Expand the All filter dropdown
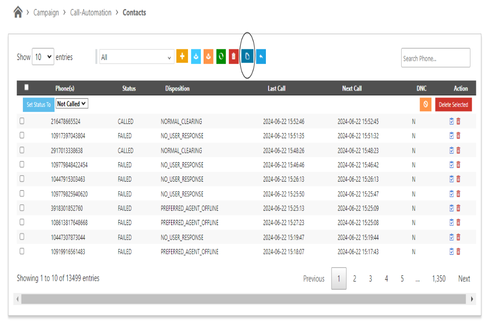This screenshot has height=321, width=502. coord(137,57)
